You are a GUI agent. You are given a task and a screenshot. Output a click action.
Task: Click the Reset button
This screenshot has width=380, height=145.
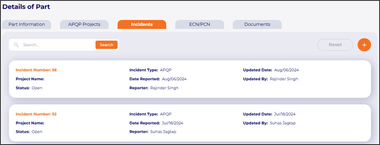(335, 45)
